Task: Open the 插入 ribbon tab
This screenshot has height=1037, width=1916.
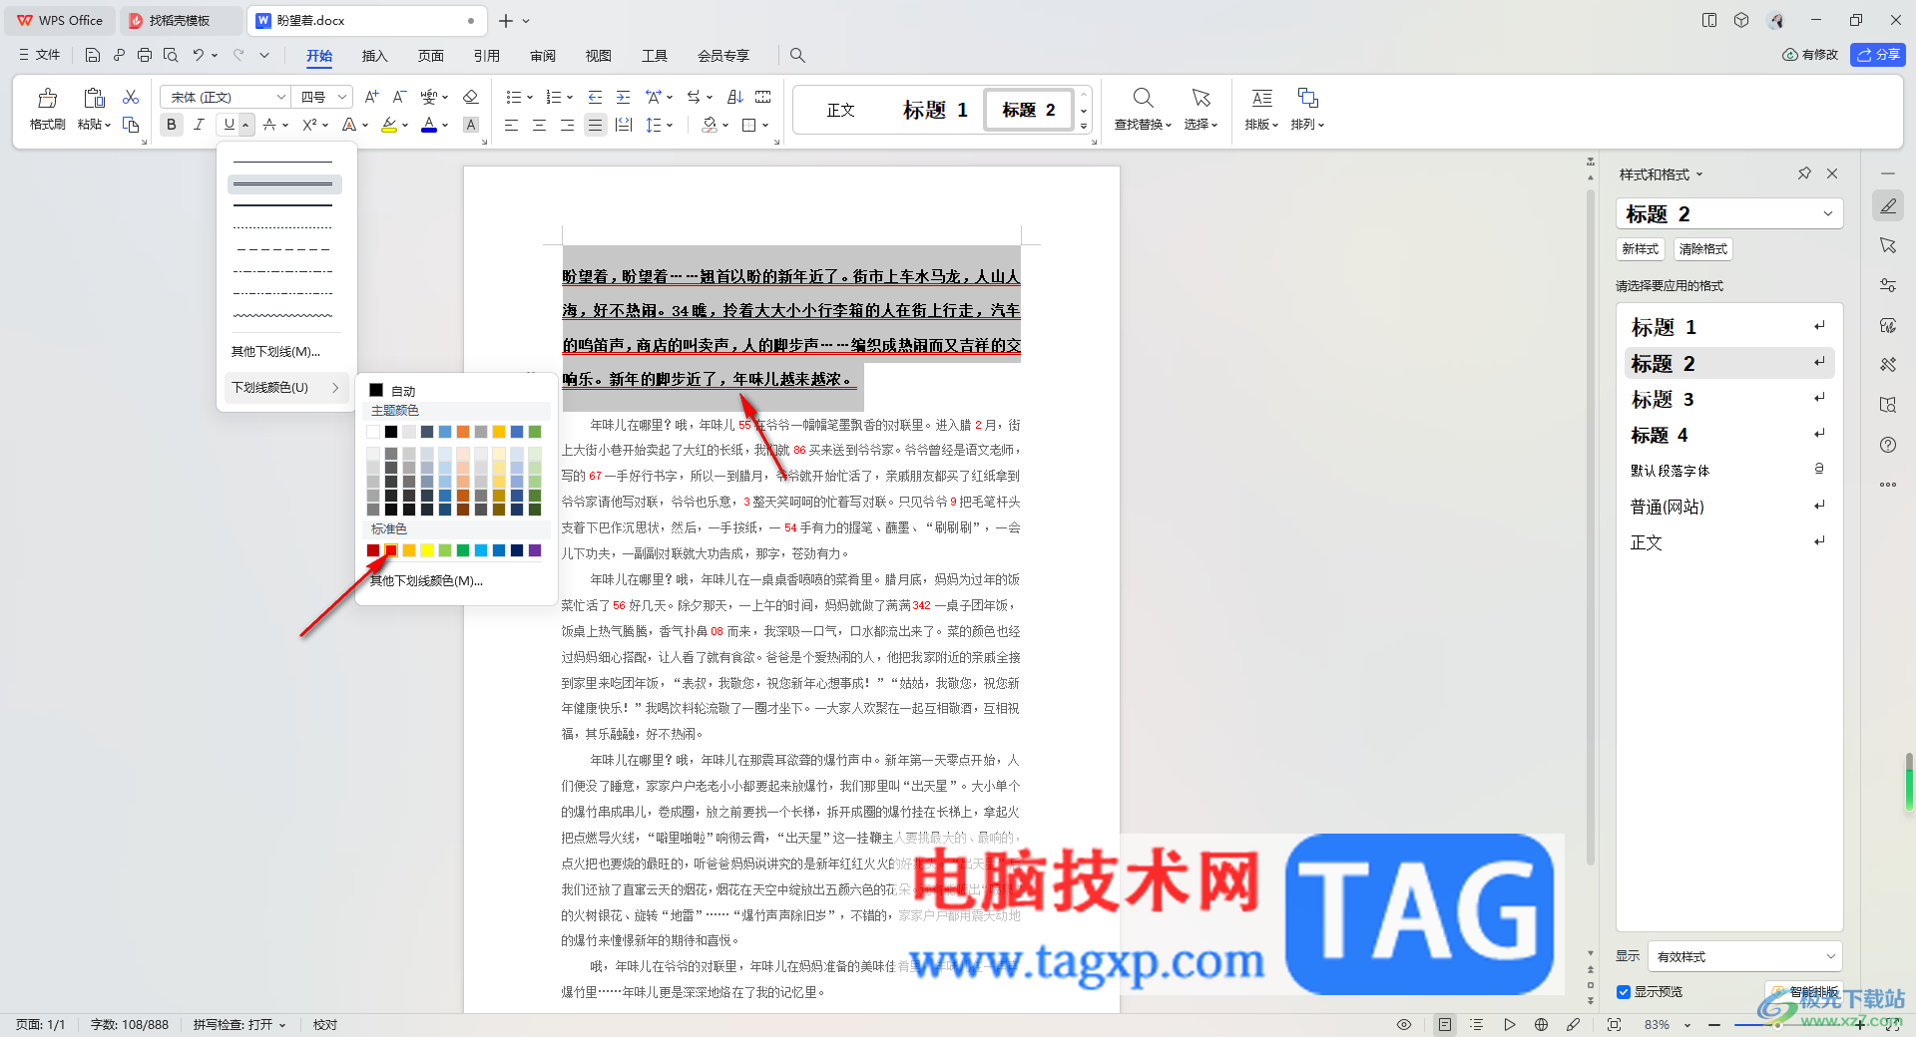Action: click(x=374, y=56)
